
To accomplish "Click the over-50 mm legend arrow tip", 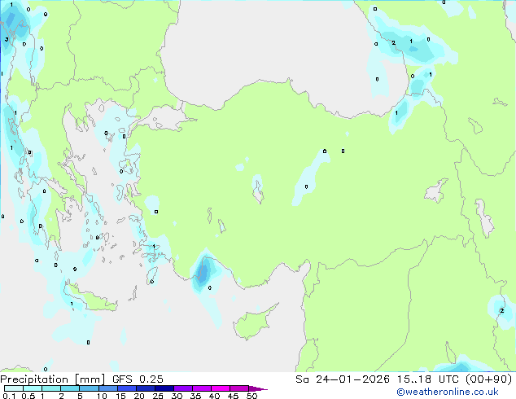I will pos(258,388).
